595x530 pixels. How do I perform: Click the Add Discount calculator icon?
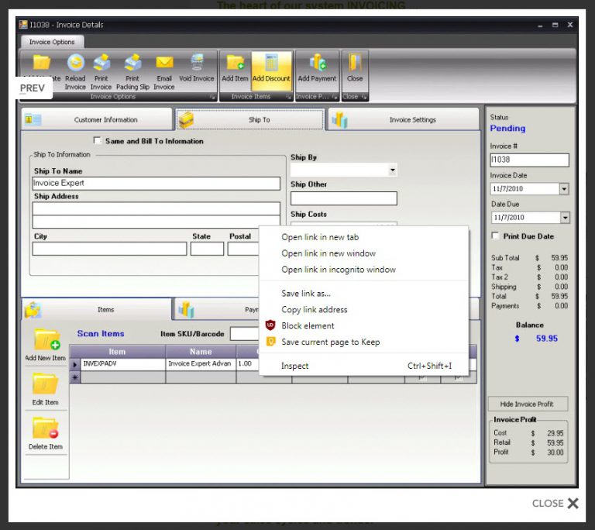[x=271, y=62]
